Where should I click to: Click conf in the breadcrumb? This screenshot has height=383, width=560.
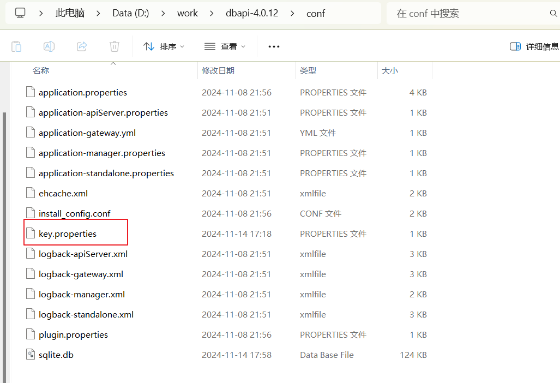tap(316, 14)
